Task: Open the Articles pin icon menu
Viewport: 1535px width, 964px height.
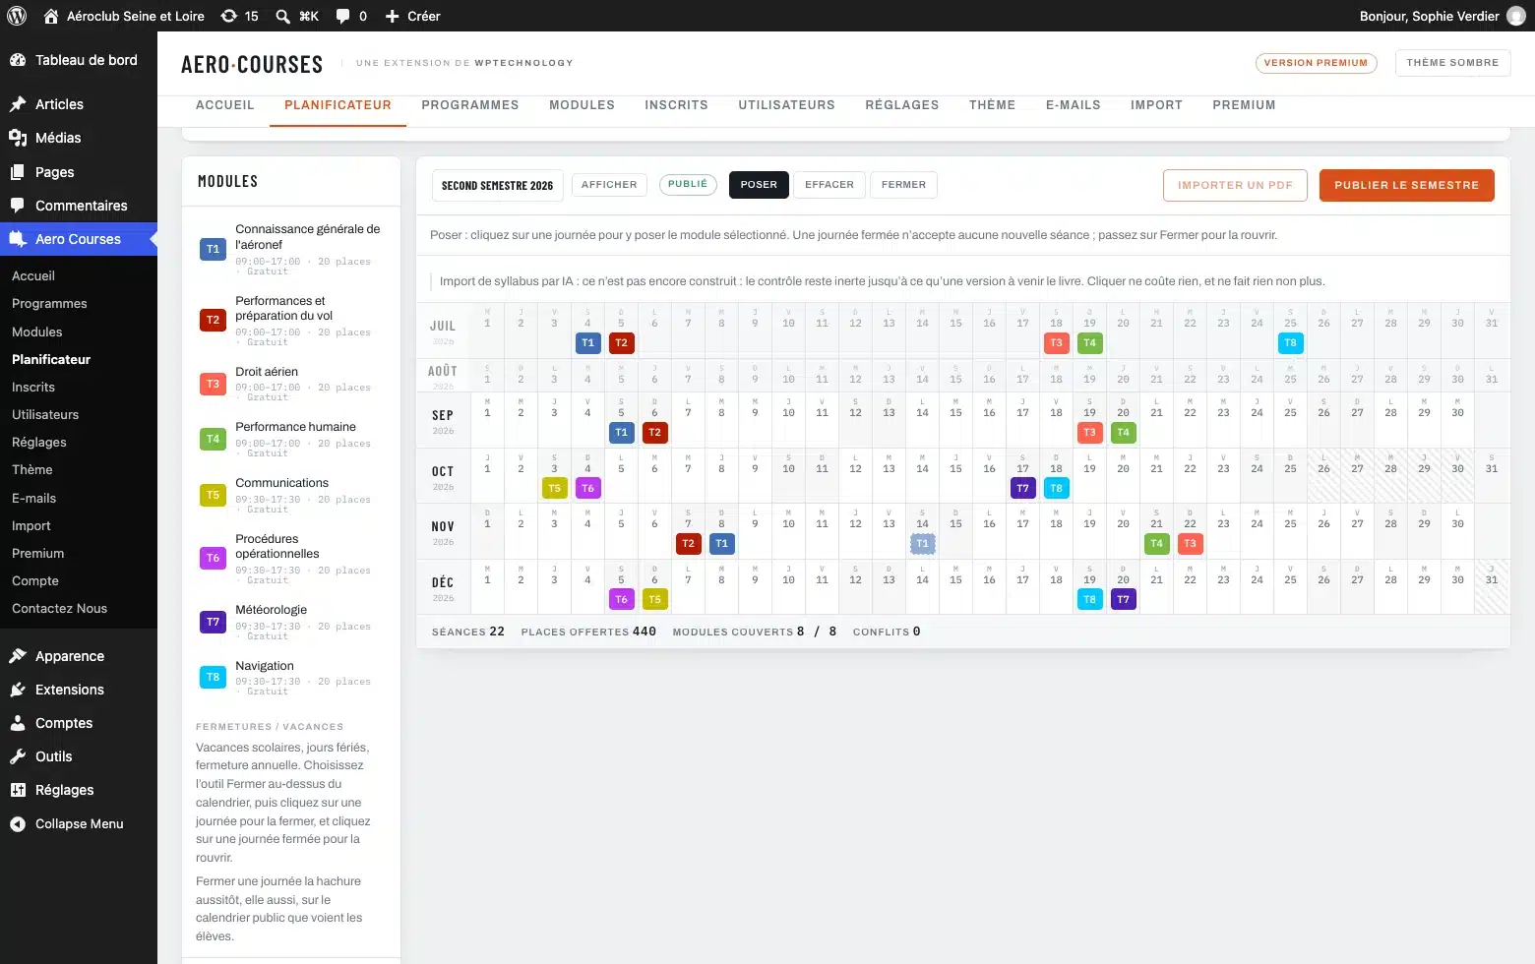Action: (18, 104)
